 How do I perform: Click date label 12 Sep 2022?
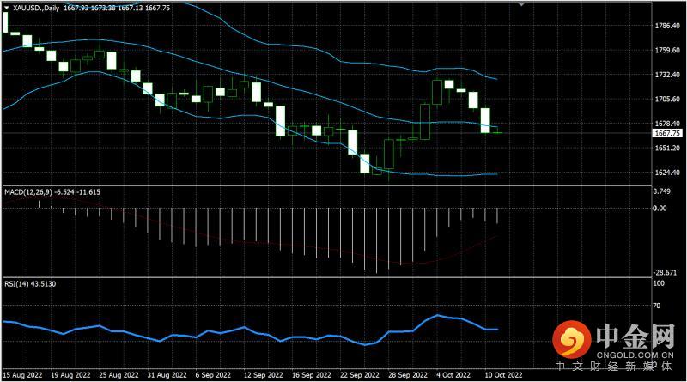(264, 375)
